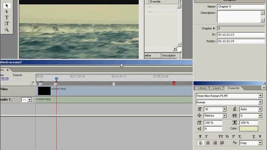This screenshot has height=150, width=267.
Task: Click the leading icon beside Auto
Action: point(234,109)
